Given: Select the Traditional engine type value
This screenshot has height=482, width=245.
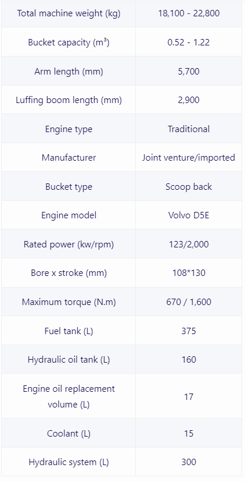Looking at the screenshot, I should click(189, 129).
